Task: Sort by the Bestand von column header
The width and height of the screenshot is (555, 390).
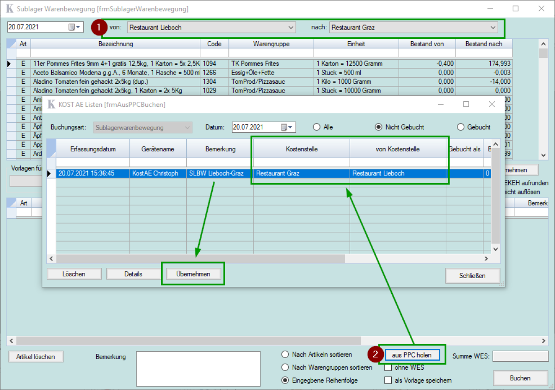Action: pos(427,44)
